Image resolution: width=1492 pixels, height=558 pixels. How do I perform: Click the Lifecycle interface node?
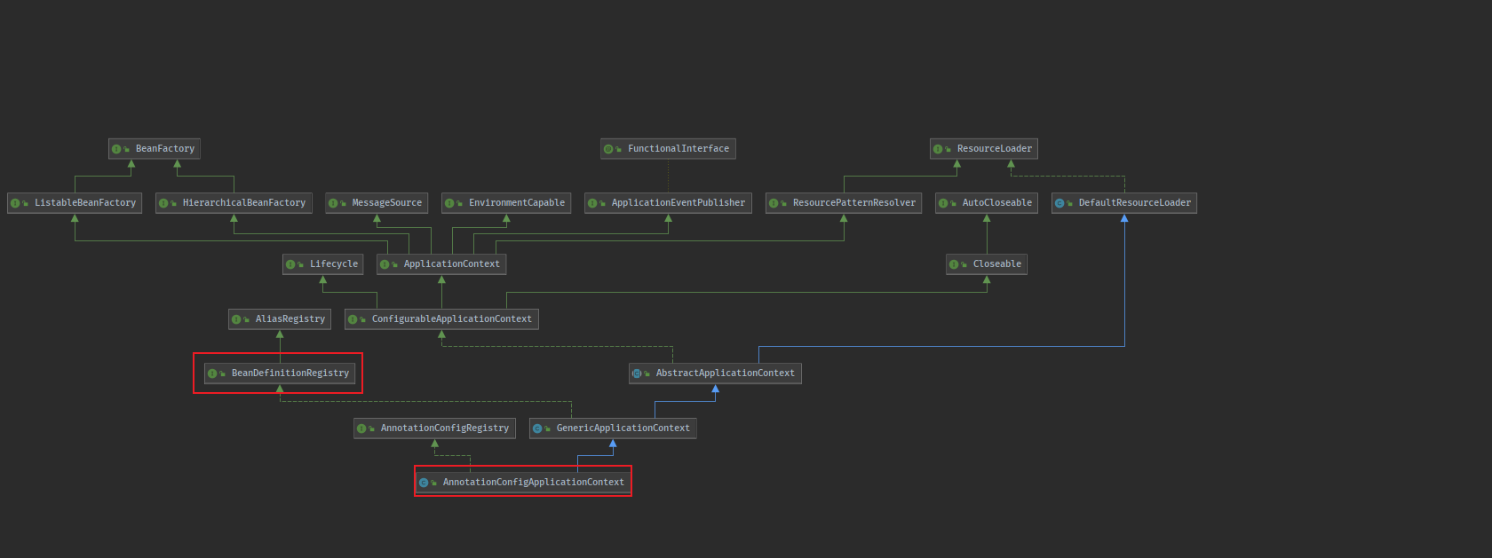click(x=323, y=264)
